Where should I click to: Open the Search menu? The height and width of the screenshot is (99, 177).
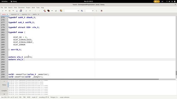[x=10, y=8]
